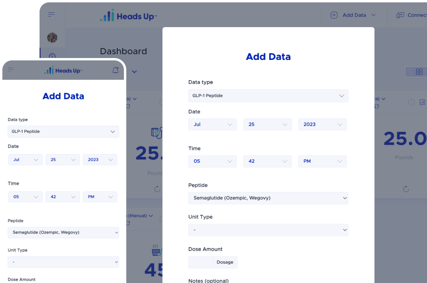Image resolution: width=427 pixels, height=283 pixels.
Task: Click the Add Data title in desktop dialog
Action: pos(268,57)
